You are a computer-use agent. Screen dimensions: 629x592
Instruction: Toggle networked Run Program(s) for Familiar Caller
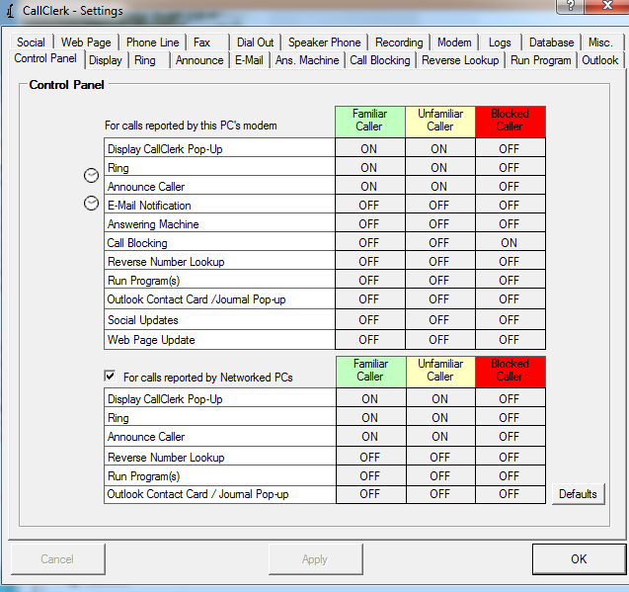370,475
